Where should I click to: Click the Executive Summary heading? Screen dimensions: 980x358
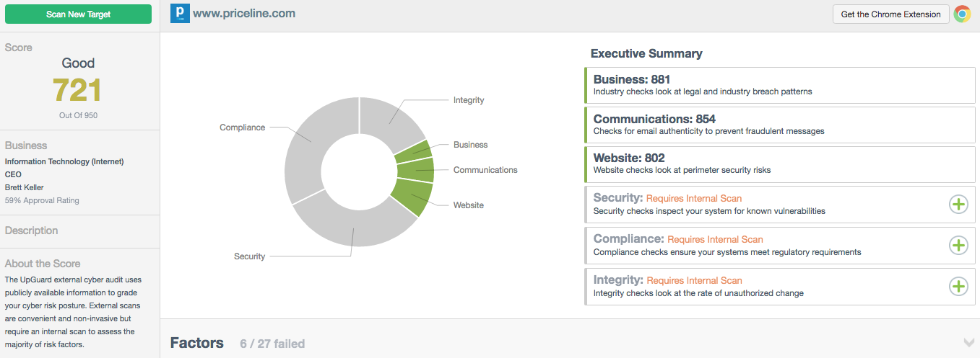click(x=646, y=53)
